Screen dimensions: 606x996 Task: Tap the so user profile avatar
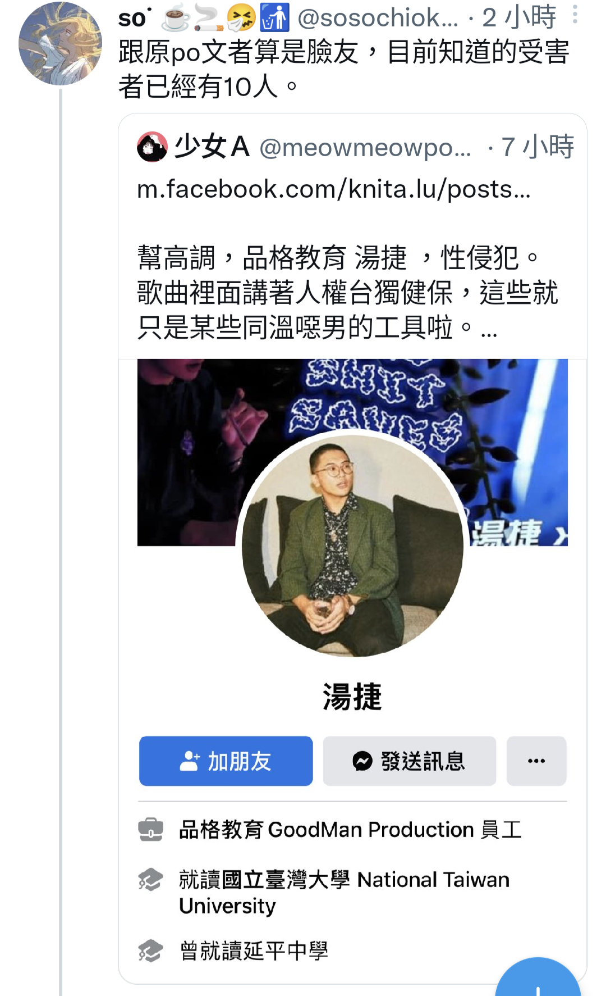click(x=60, y=43)
